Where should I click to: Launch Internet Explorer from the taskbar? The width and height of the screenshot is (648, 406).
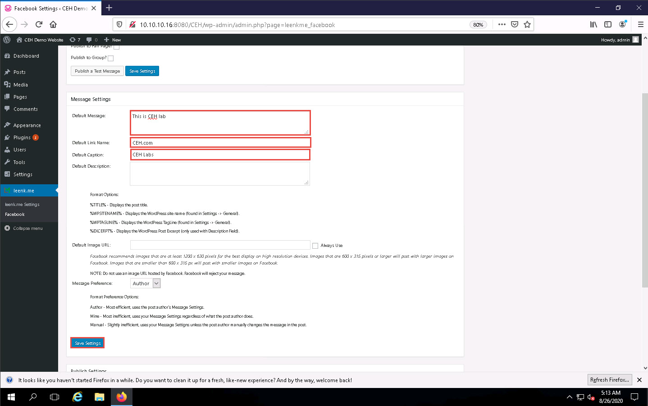click(x=78, y=397)
